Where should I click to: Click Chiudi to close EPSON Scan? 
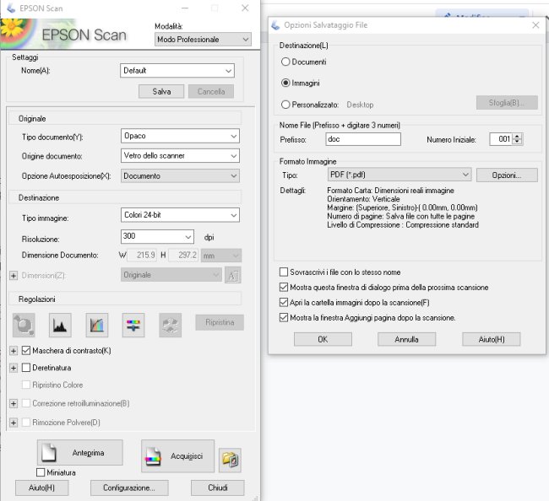click(217, 488)
